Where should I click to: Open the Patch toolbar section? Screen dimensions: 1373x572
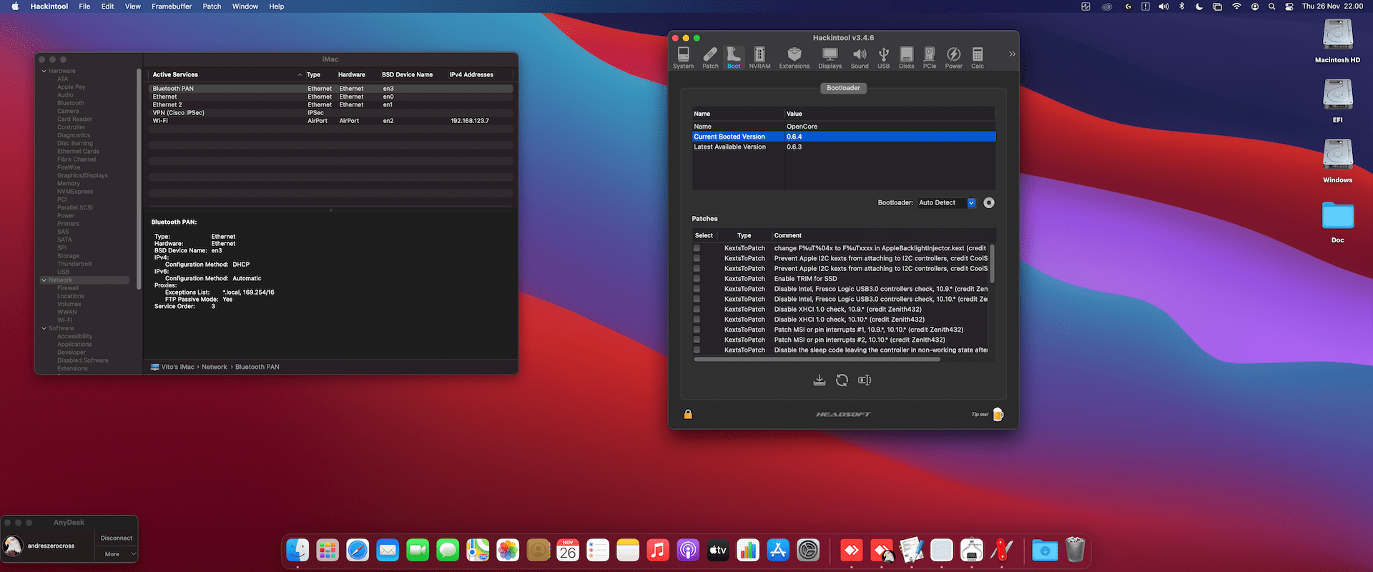tap(710, 58)
